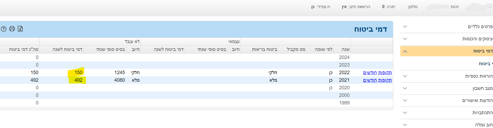Click the דמי ביטוח panel title
Screen dimensions: 493x128
(x=371, y=29)
